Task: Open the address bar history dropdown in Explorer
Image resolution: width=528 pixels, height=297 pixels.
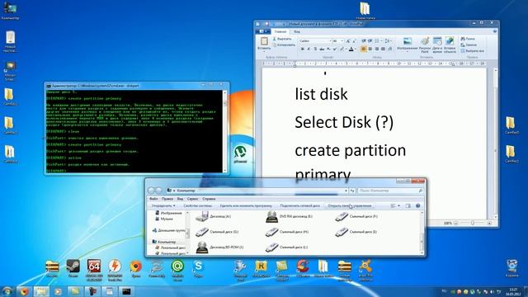Action: tap(346, 191)
